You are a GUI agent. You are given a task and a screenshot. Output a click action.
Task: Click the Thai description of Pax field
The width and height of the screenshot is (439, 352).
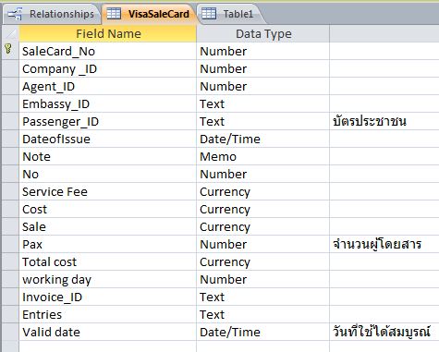[x=377, y=244]
